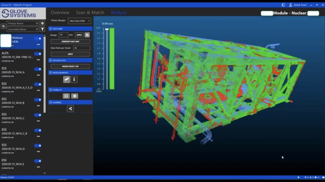Clear the Primary Name field with X

(x=37, y=23)
